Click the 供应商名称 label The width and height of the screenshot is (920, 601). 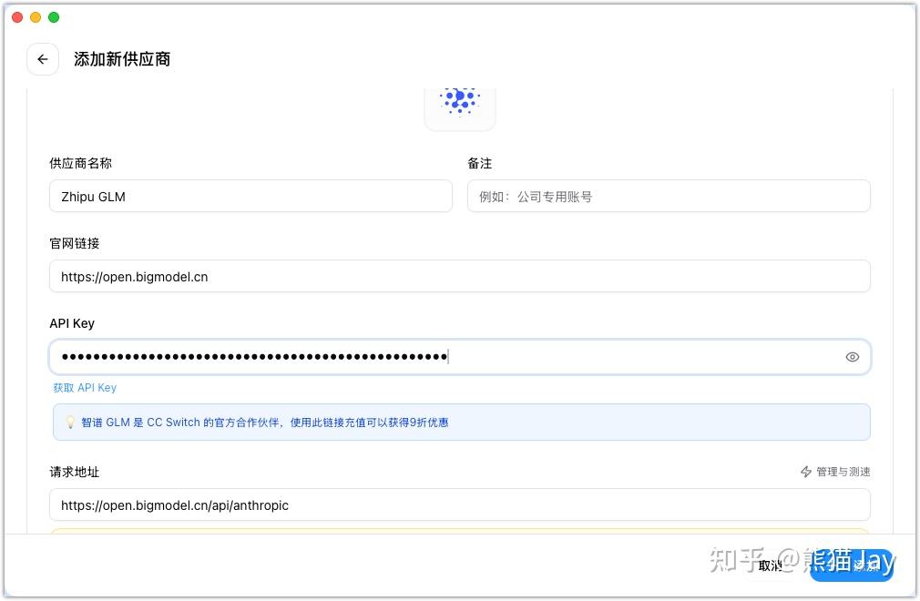click(x=80, y=164)
